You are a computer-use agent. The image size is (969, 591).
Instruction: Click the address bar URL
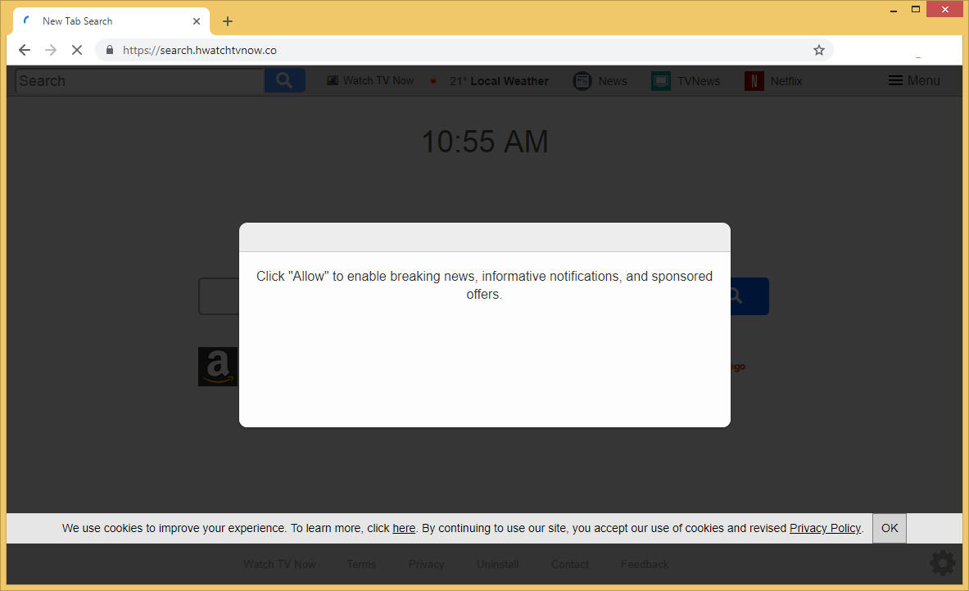(x=200, y=50)
